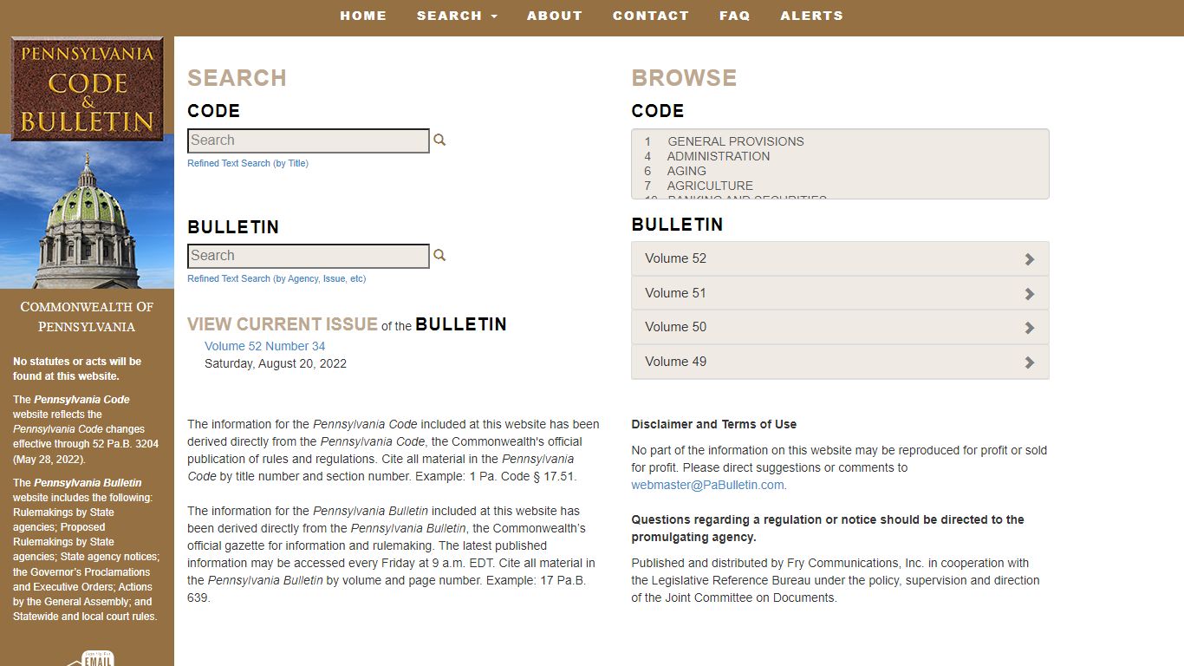Click the Pennsylvania Code & Bulletin logo
Viewport: 1184px width, 666px height.
pos(87,88)
